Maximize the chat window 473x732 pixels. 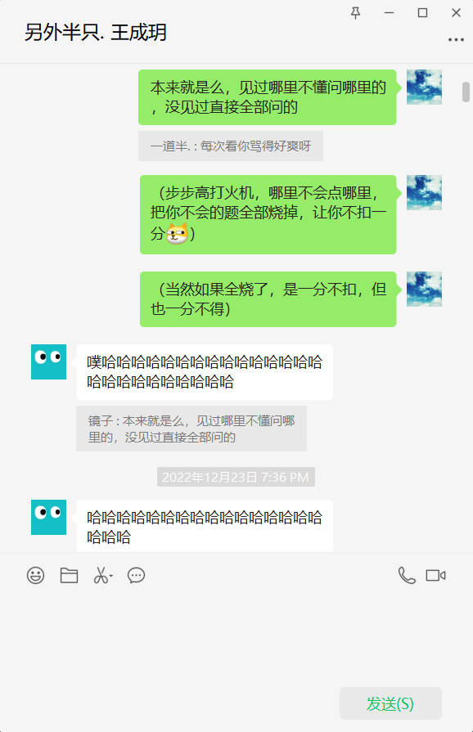(x=422, y=12)
